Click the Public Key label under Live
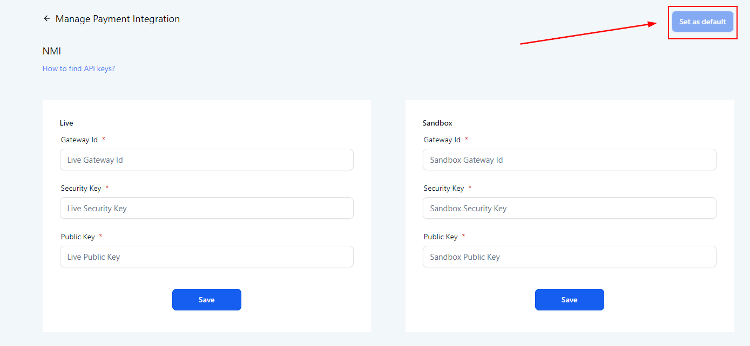The height and width of the screenshot is (346, 750). [x=78, y=237]
